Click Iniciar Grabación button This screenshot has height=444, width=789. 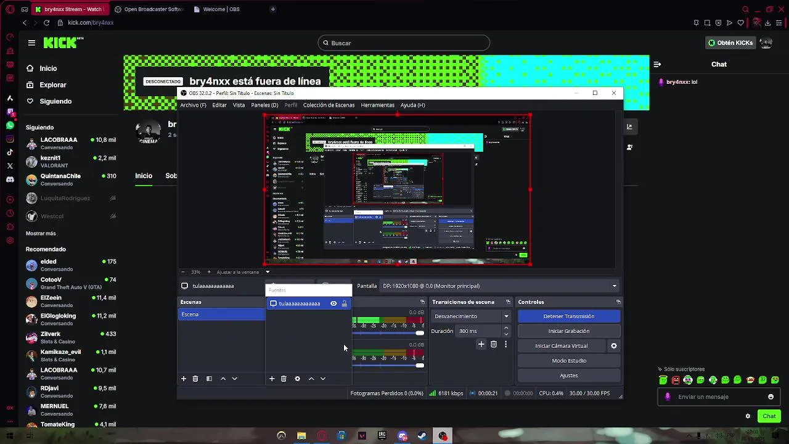[568, 331]
